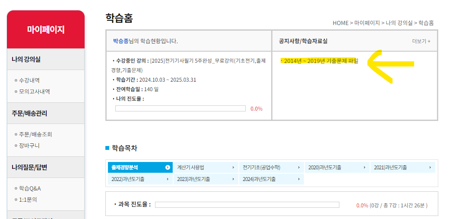Open the 2020)과년도기출 tab
Viewport: 462px width, 219px height.
click(x=324, y=167)
